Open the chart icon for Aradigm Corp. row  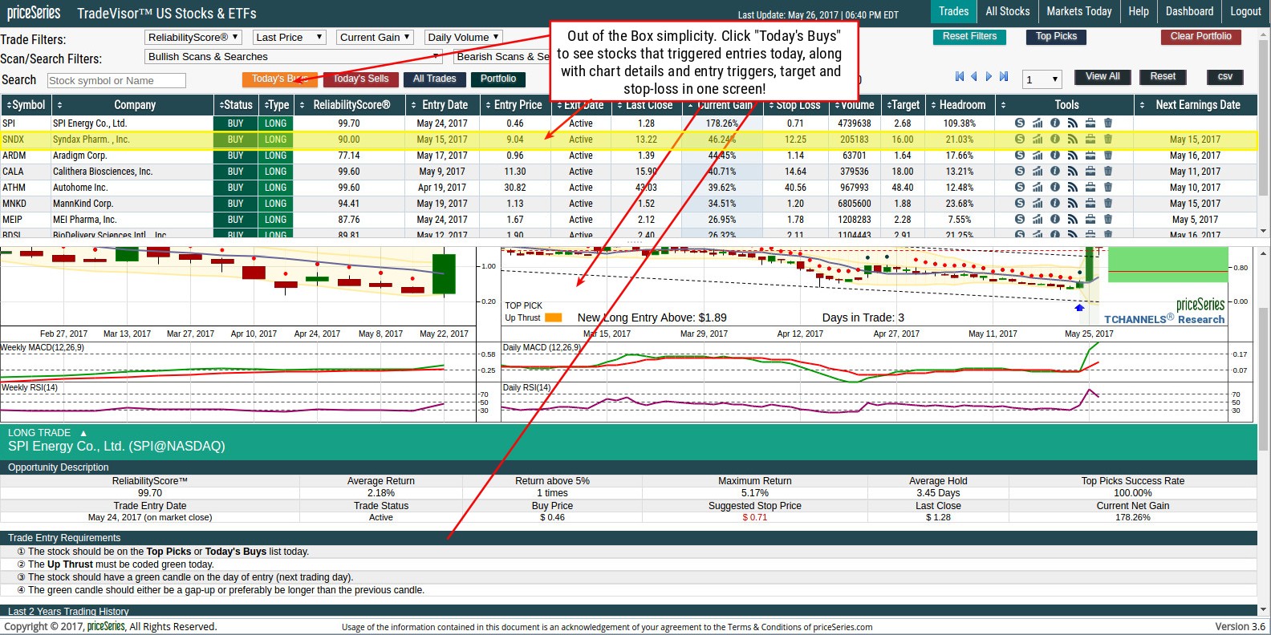pos(1038,155)
